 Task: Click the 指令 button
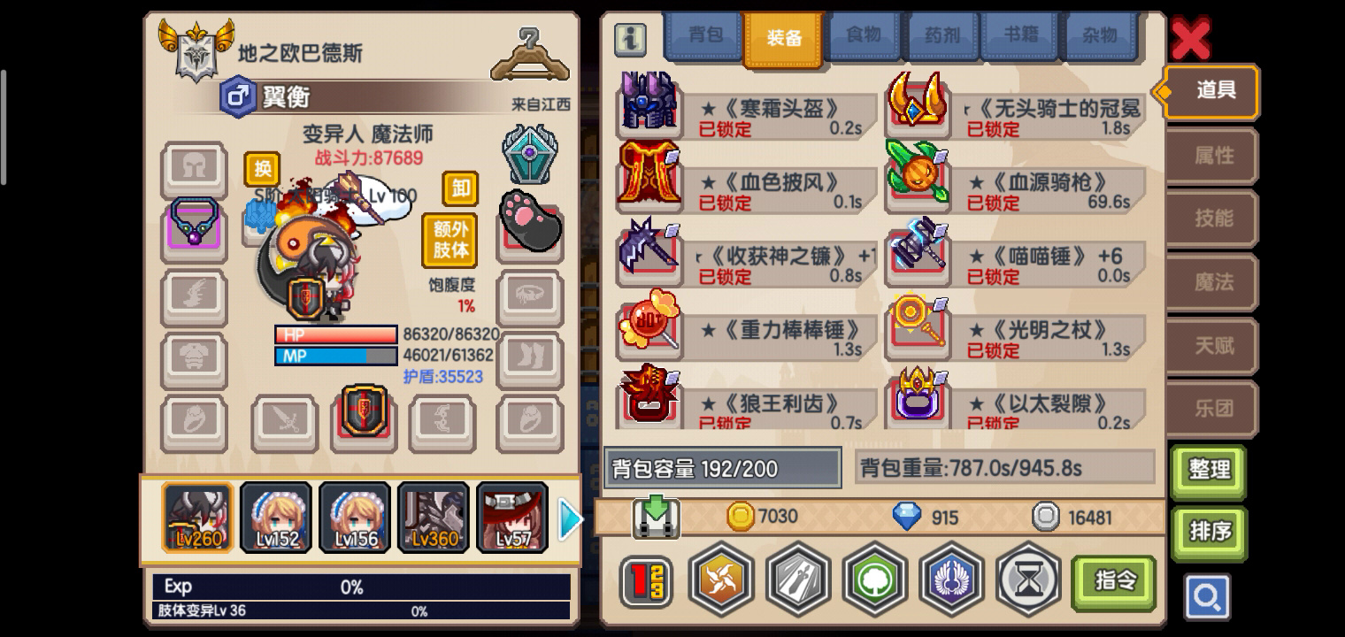point(1114,581)
